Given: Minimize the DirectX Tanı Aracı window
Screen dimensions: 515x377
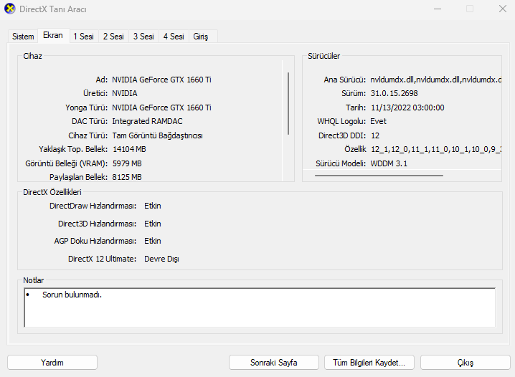Looking at the screenshot, I should tap(438, 9).
